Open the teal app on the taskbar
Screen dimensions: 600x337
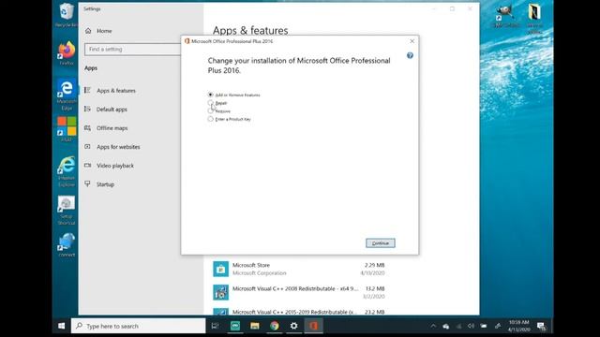pos(235,326)
